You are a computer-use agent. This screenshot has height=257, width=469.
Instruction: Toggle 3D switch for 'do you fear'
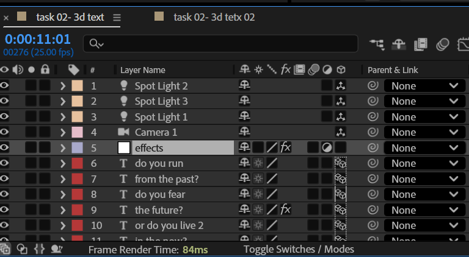pyautogui.click(x=341, y=194)
